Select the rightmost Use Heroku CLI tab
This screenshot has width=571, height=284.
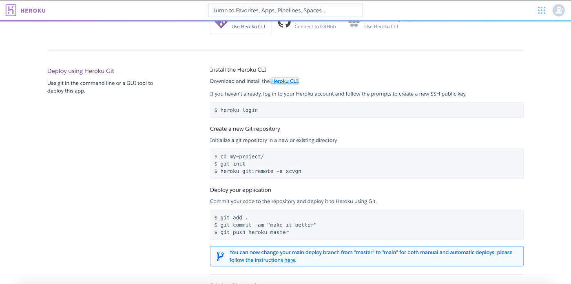tap(381, 26)
